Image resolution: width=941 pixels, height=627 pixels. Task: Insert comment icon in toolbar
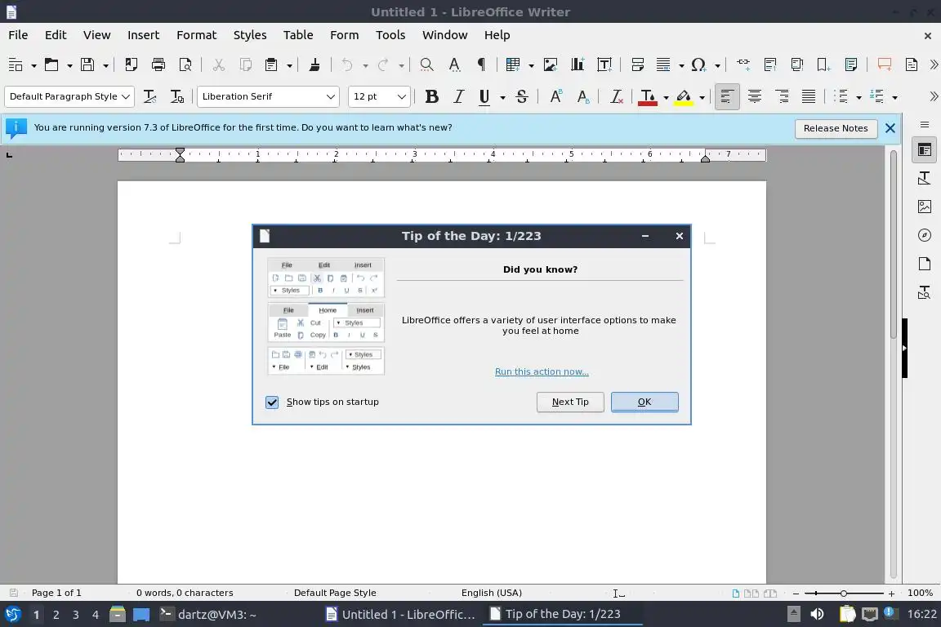coord(884,64)
